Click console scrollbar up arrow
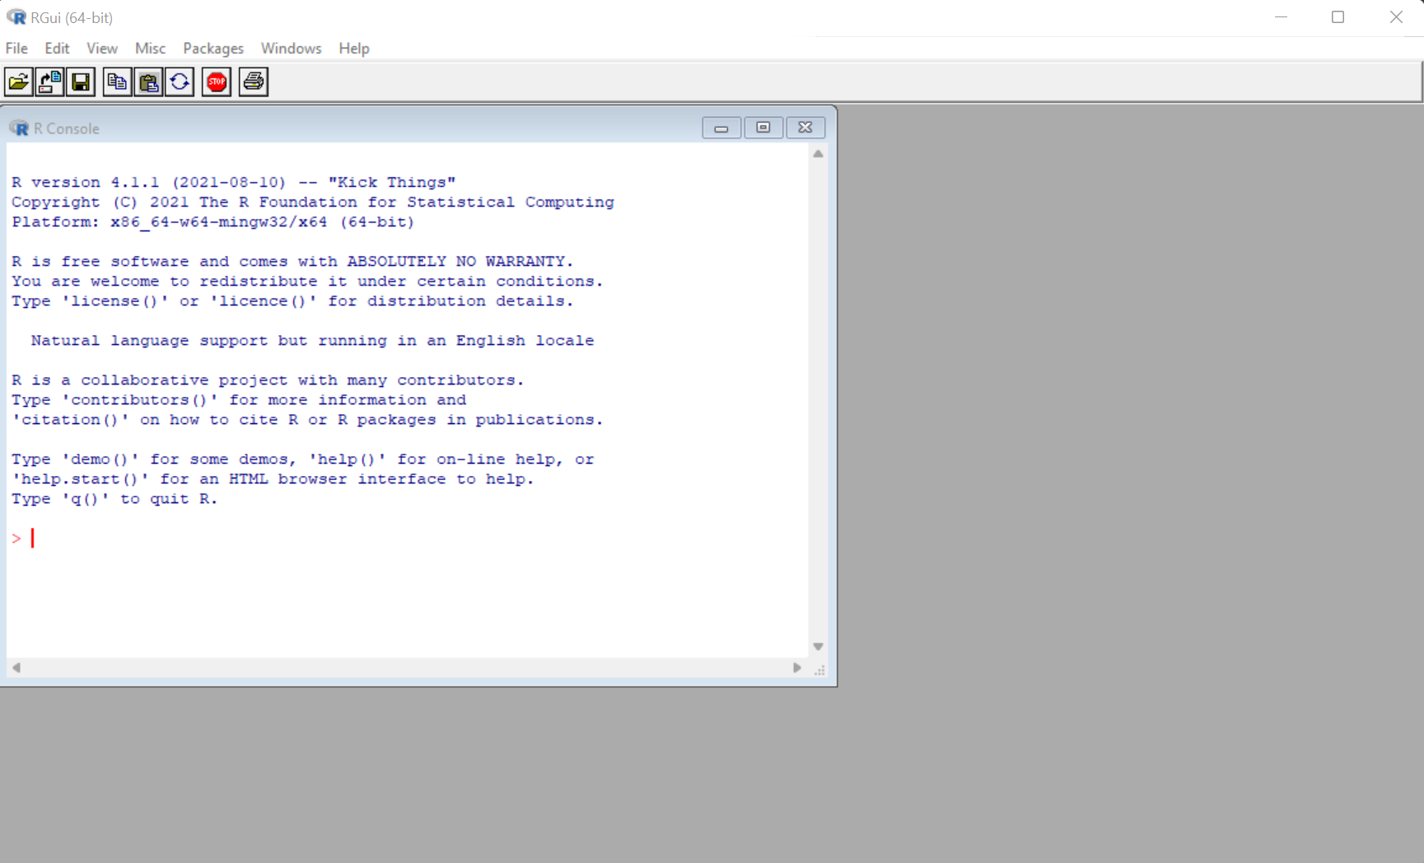 pos(818,154)
